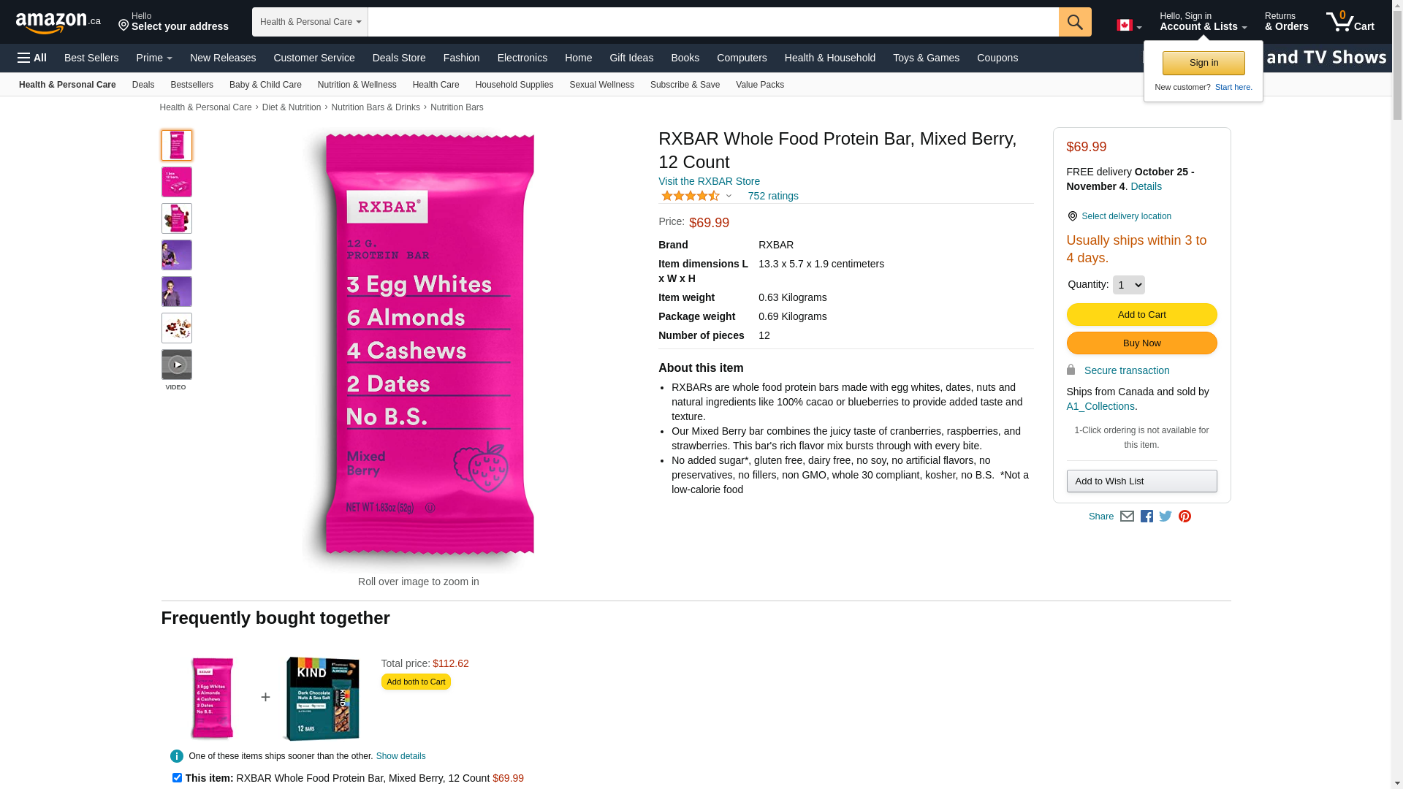Viewport: 1403px width, 789px height.
Task: Open the Health & Personal Care search dropdown
Action: [x=310, y=22]
